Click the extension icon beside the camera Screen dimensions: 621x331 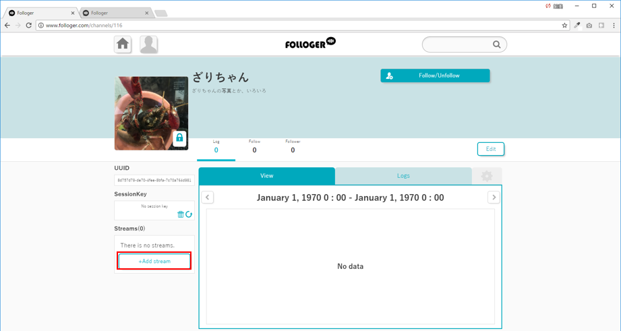click(601, 26)
